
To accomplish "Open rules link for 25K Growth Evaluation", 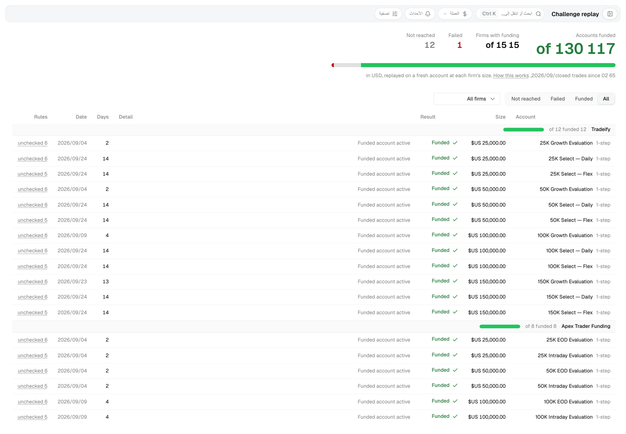I will pyautogui.click(x=33, y=143).
